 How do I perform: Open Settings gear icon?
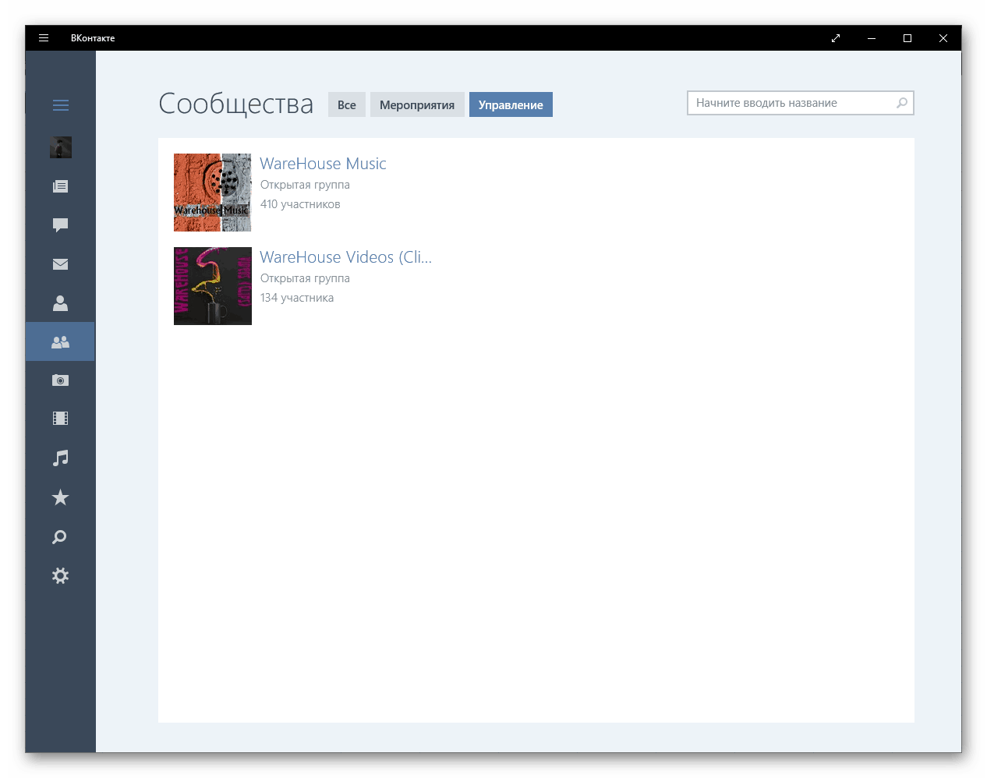(x=61, y=576)
